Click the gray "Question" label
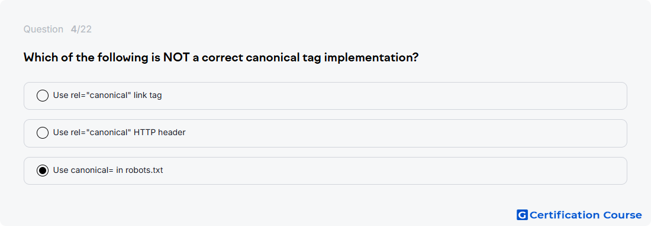The height and width of the screenshot is (226, 651). [43, 30]
